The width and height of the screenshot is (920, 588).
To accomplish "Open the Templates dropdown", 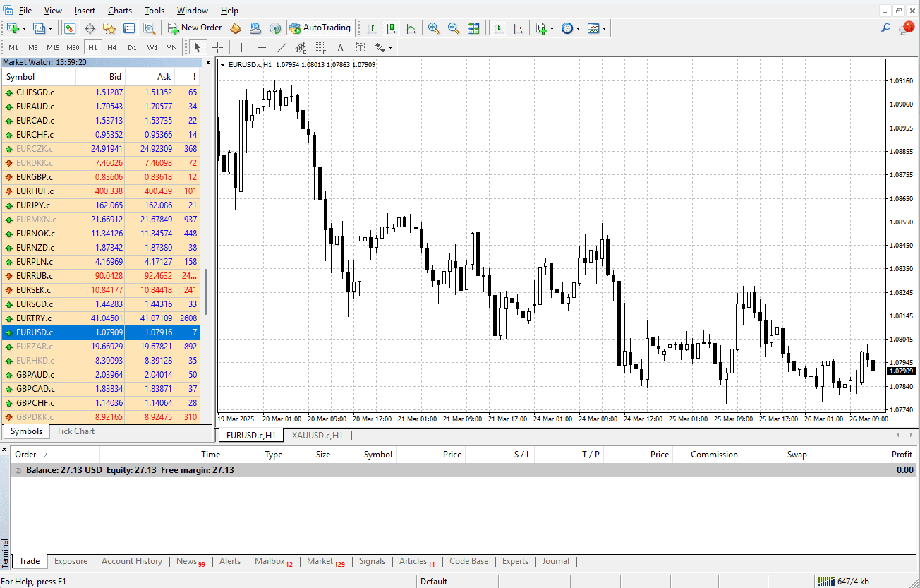I will coord(597,28).
